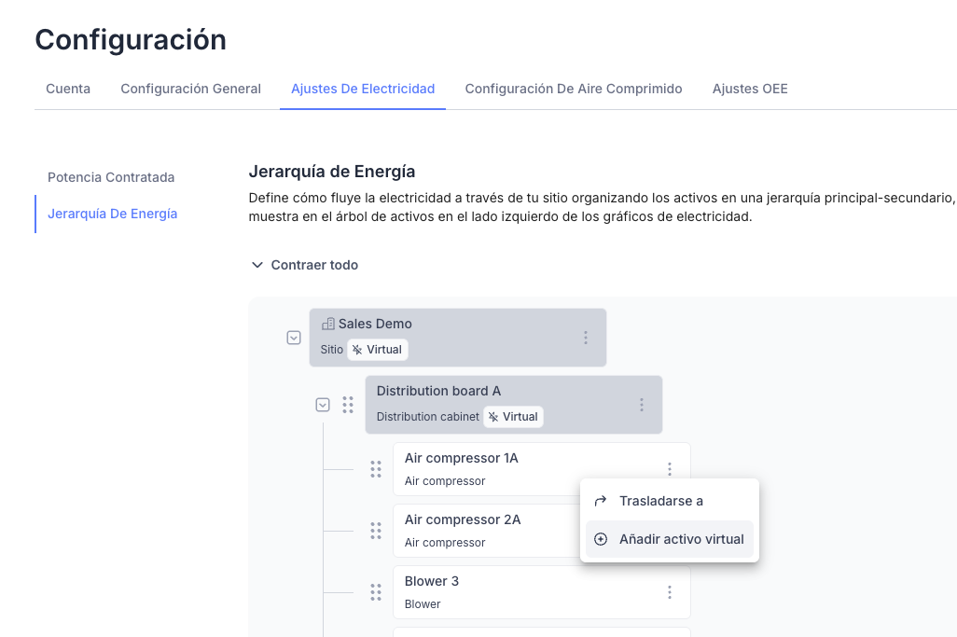Viewport: 957px width, 637px height.
Task: Open Potencia Contratada in the sidebar
Action: 111,177
